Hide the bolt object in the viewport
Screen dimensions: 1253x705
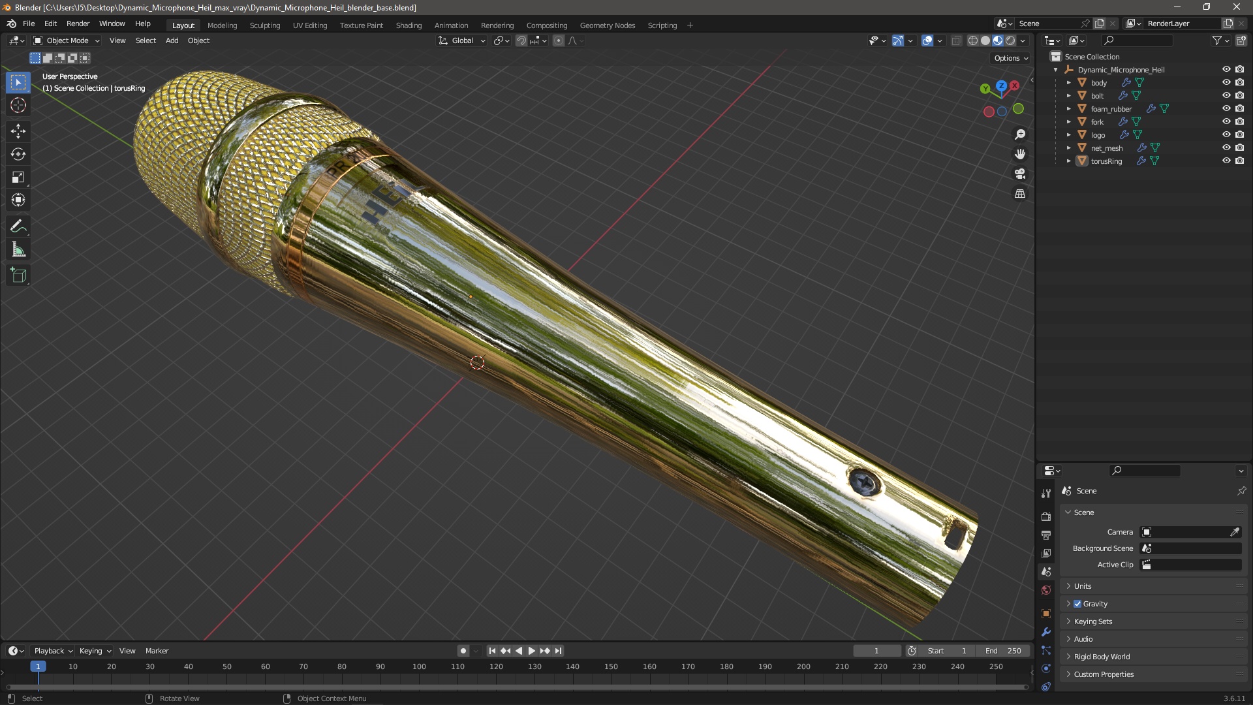click(1226, 95)
